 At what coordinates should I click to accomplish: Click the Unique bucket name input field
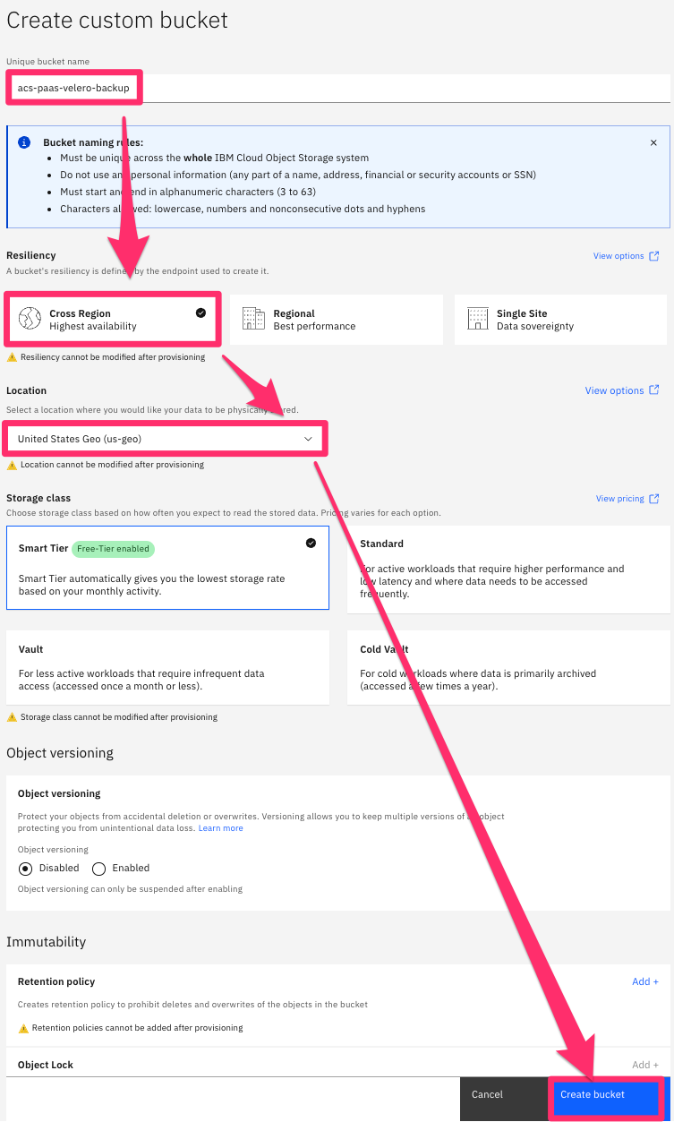tap(338, 88)
